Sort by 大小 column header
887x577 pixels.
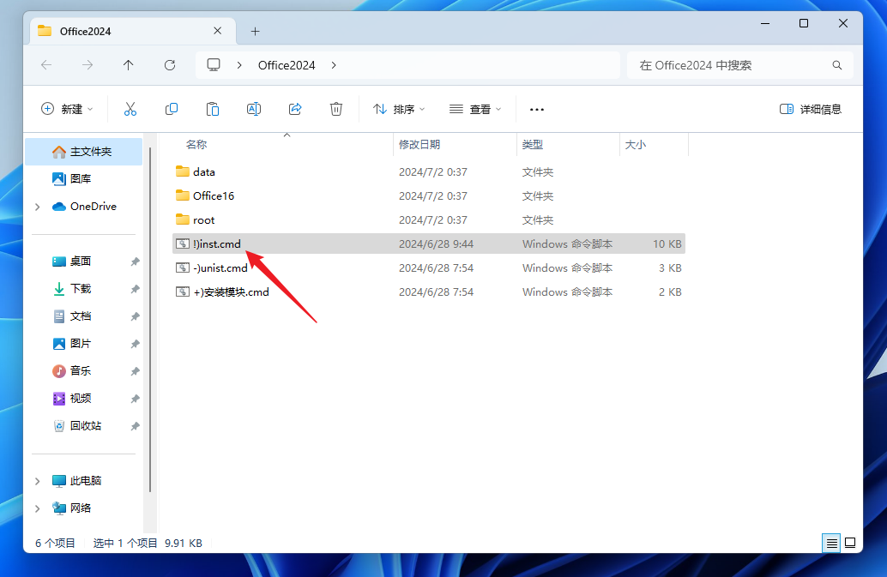click(636, 145)
